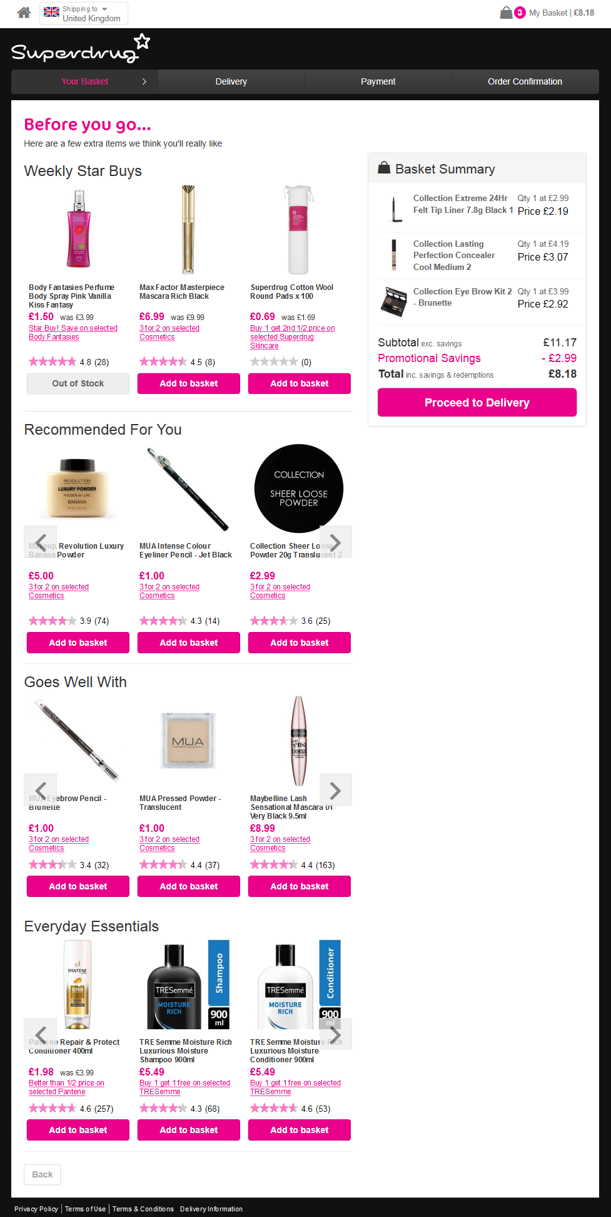The height and width of the screenshot is (1217, 611).
Task: Show previous Recommended For You items
Action: point(41,542)
